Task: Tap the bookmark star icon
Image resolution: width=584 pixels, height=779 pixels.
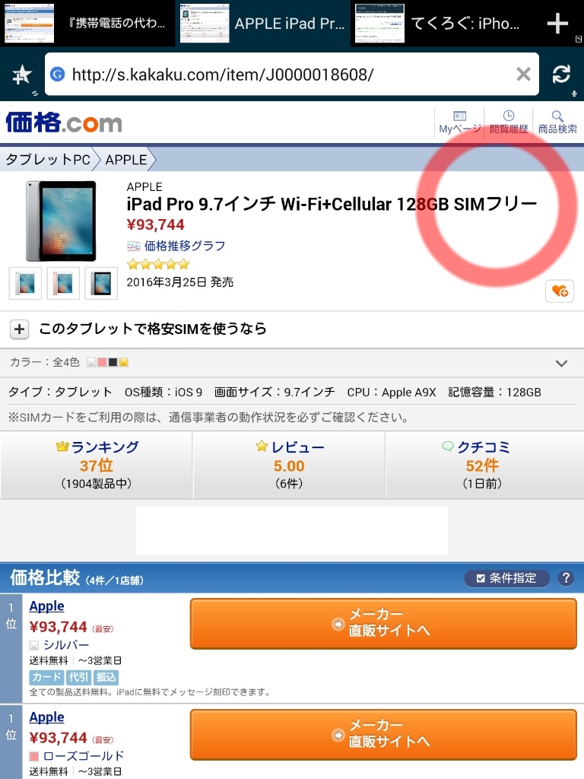Action: [x=22, y=75]
